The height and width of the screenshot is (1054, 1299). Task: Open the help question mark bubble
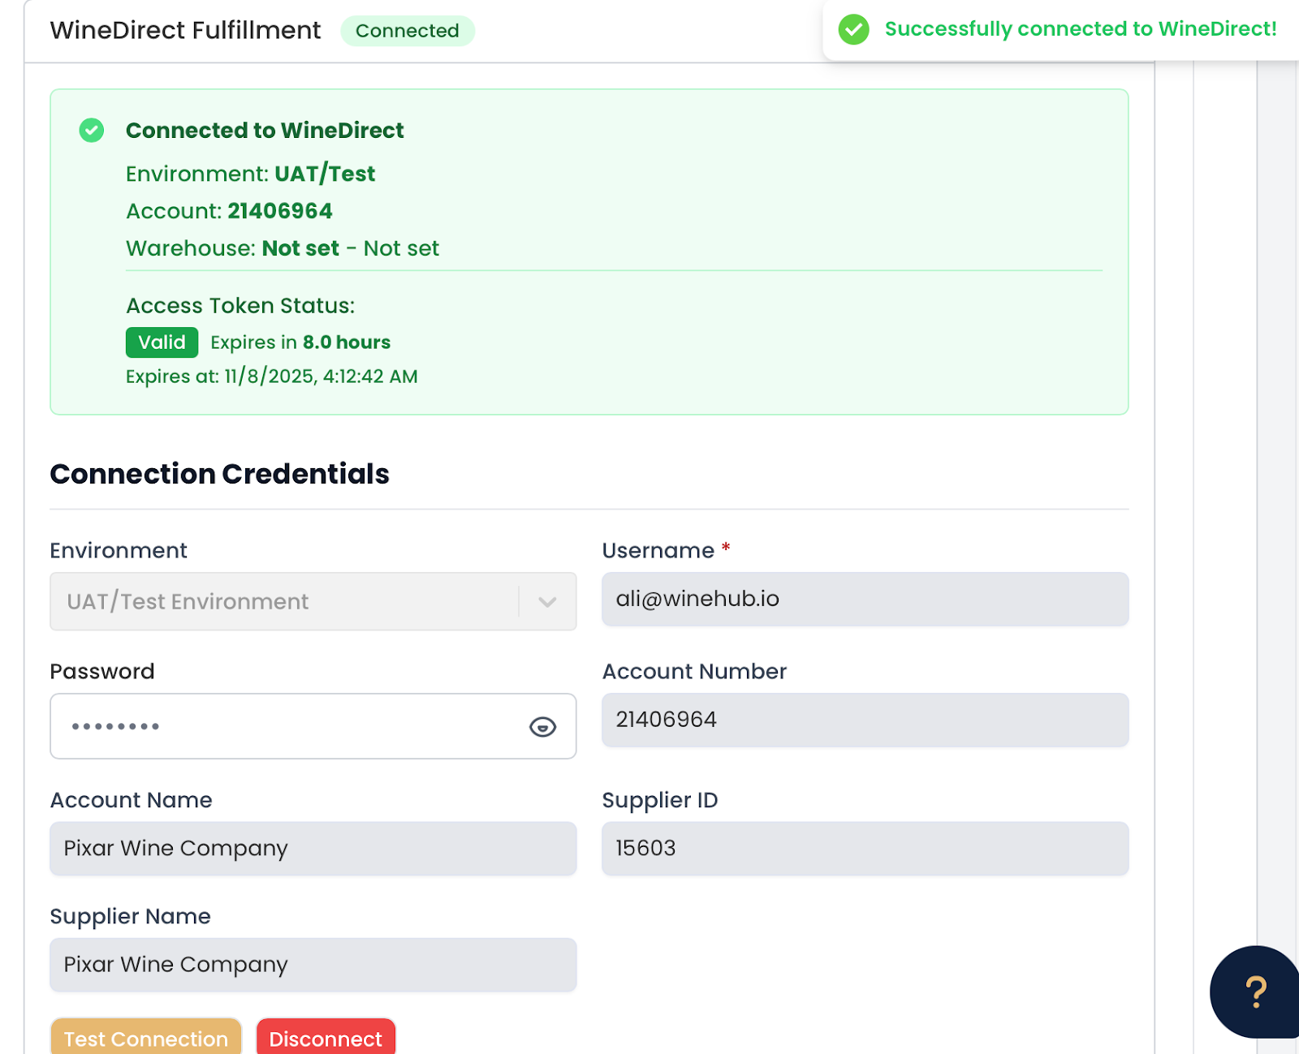pyautogui.click(x=1255, y=992)
